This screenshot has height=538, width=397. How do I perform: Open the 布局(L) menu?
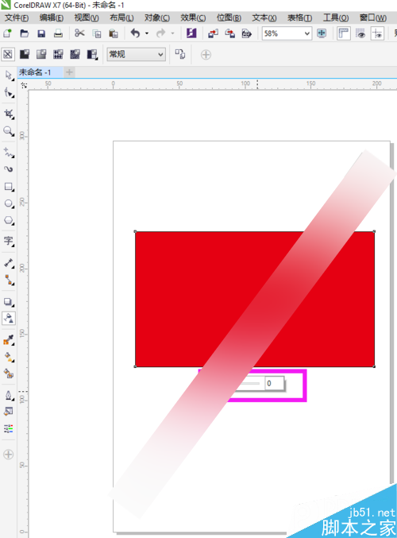click(121, 17)
